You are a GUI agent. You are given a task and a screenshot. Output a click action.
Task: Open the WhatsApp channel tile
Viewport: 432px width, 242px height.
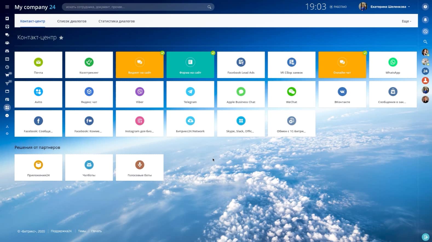click(393, 65)
